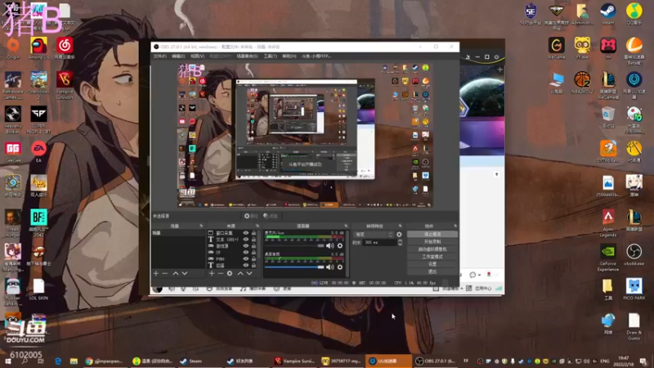Open the 编辑(E) menu
The height and width of the screenshot is (368, 654).
(178, 56)
